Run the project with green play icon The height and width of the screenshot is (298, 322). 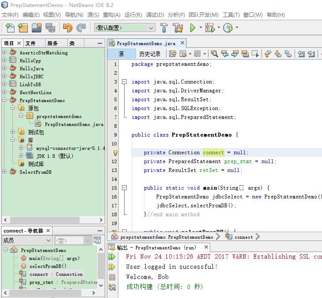coord(193,28)
